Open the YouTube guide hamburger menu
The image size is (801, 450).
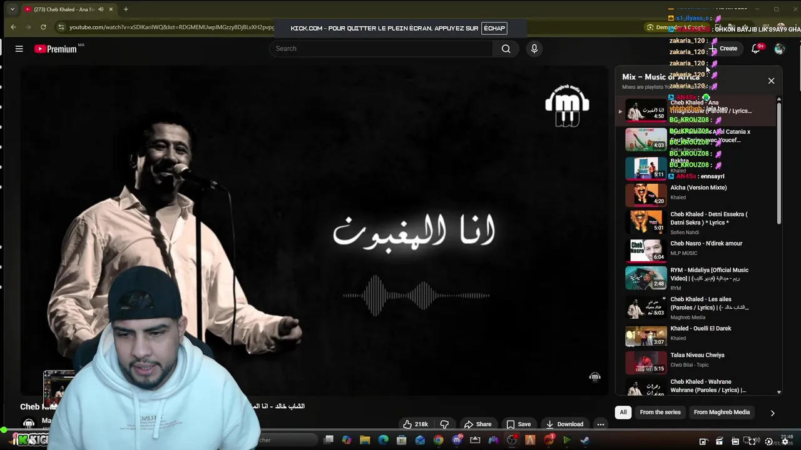pos(19,49)
